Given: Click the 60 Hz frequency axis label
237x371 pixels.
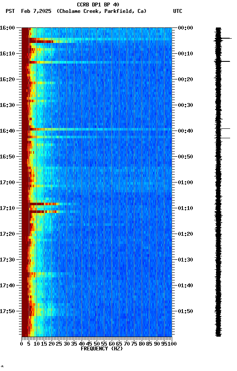Looking at the screenshot, I should pos(112,344).
